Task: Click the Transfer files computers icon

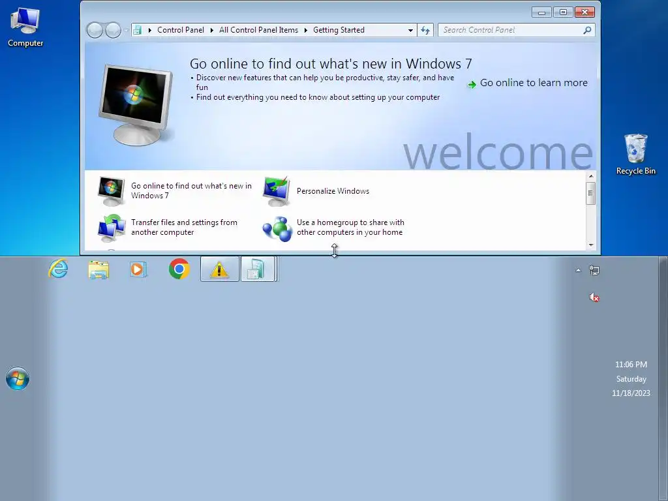Action: click(112, 228)
